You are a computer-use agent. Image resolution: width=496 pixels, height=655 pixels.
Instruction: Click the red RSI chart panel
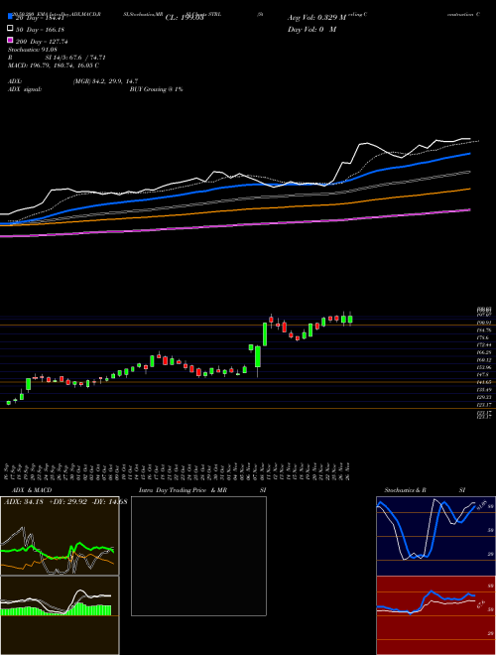435,615
